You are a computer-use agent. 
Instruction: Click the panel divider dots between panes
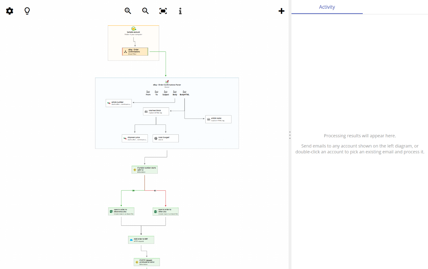[x=290, y=135]
